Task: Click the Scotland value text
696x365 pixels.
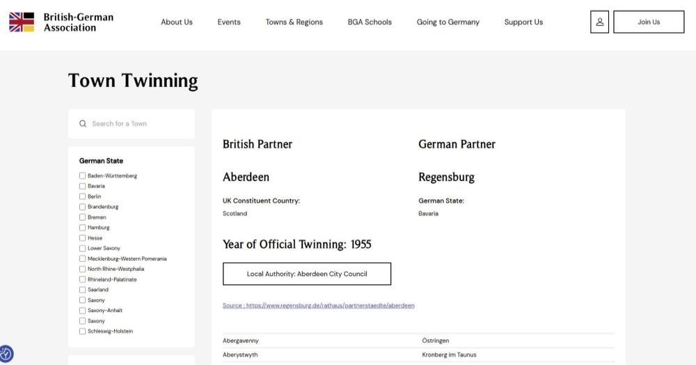Action: pos(235,214)
